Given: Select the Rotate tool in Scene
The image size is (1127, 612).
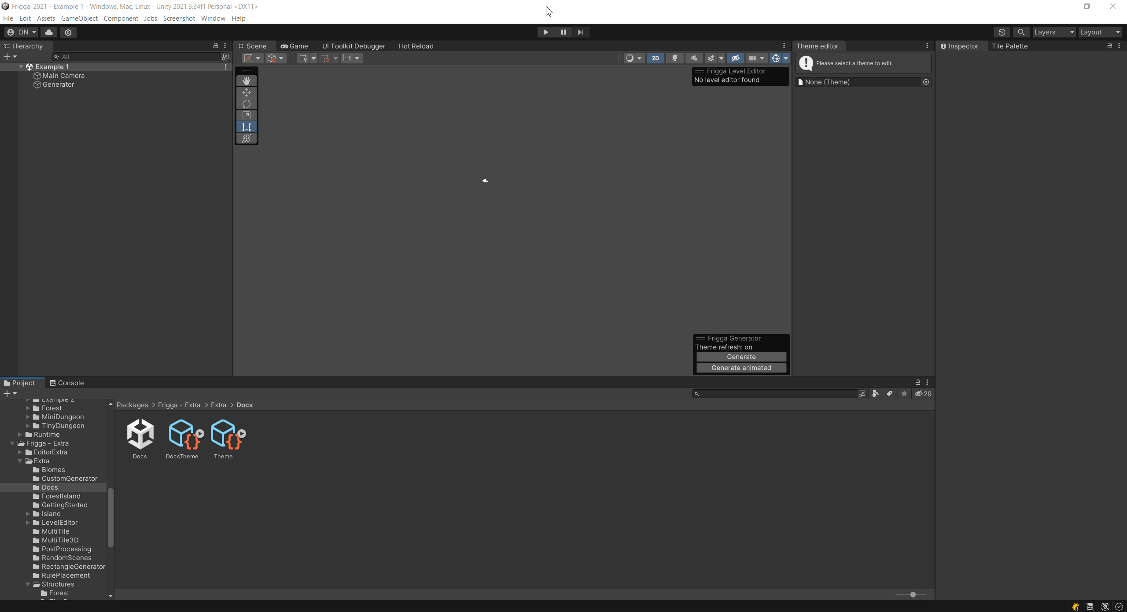Looking at the screenshot, I should click(247, 104).
